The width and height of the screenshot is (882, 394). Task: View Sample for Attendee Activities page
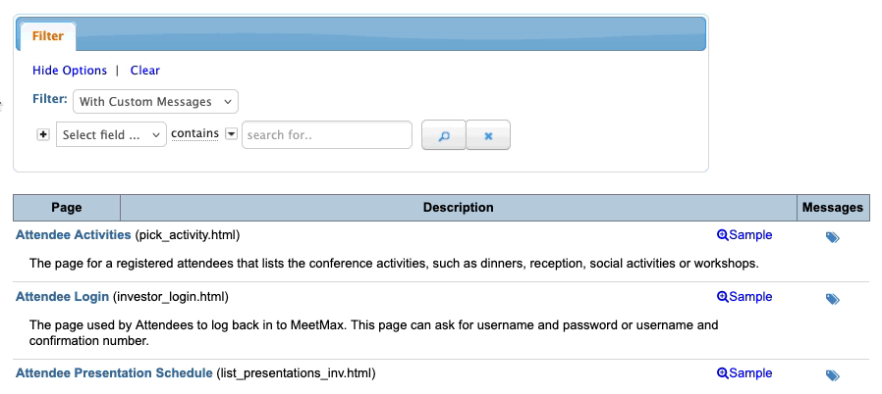point(744,235)
